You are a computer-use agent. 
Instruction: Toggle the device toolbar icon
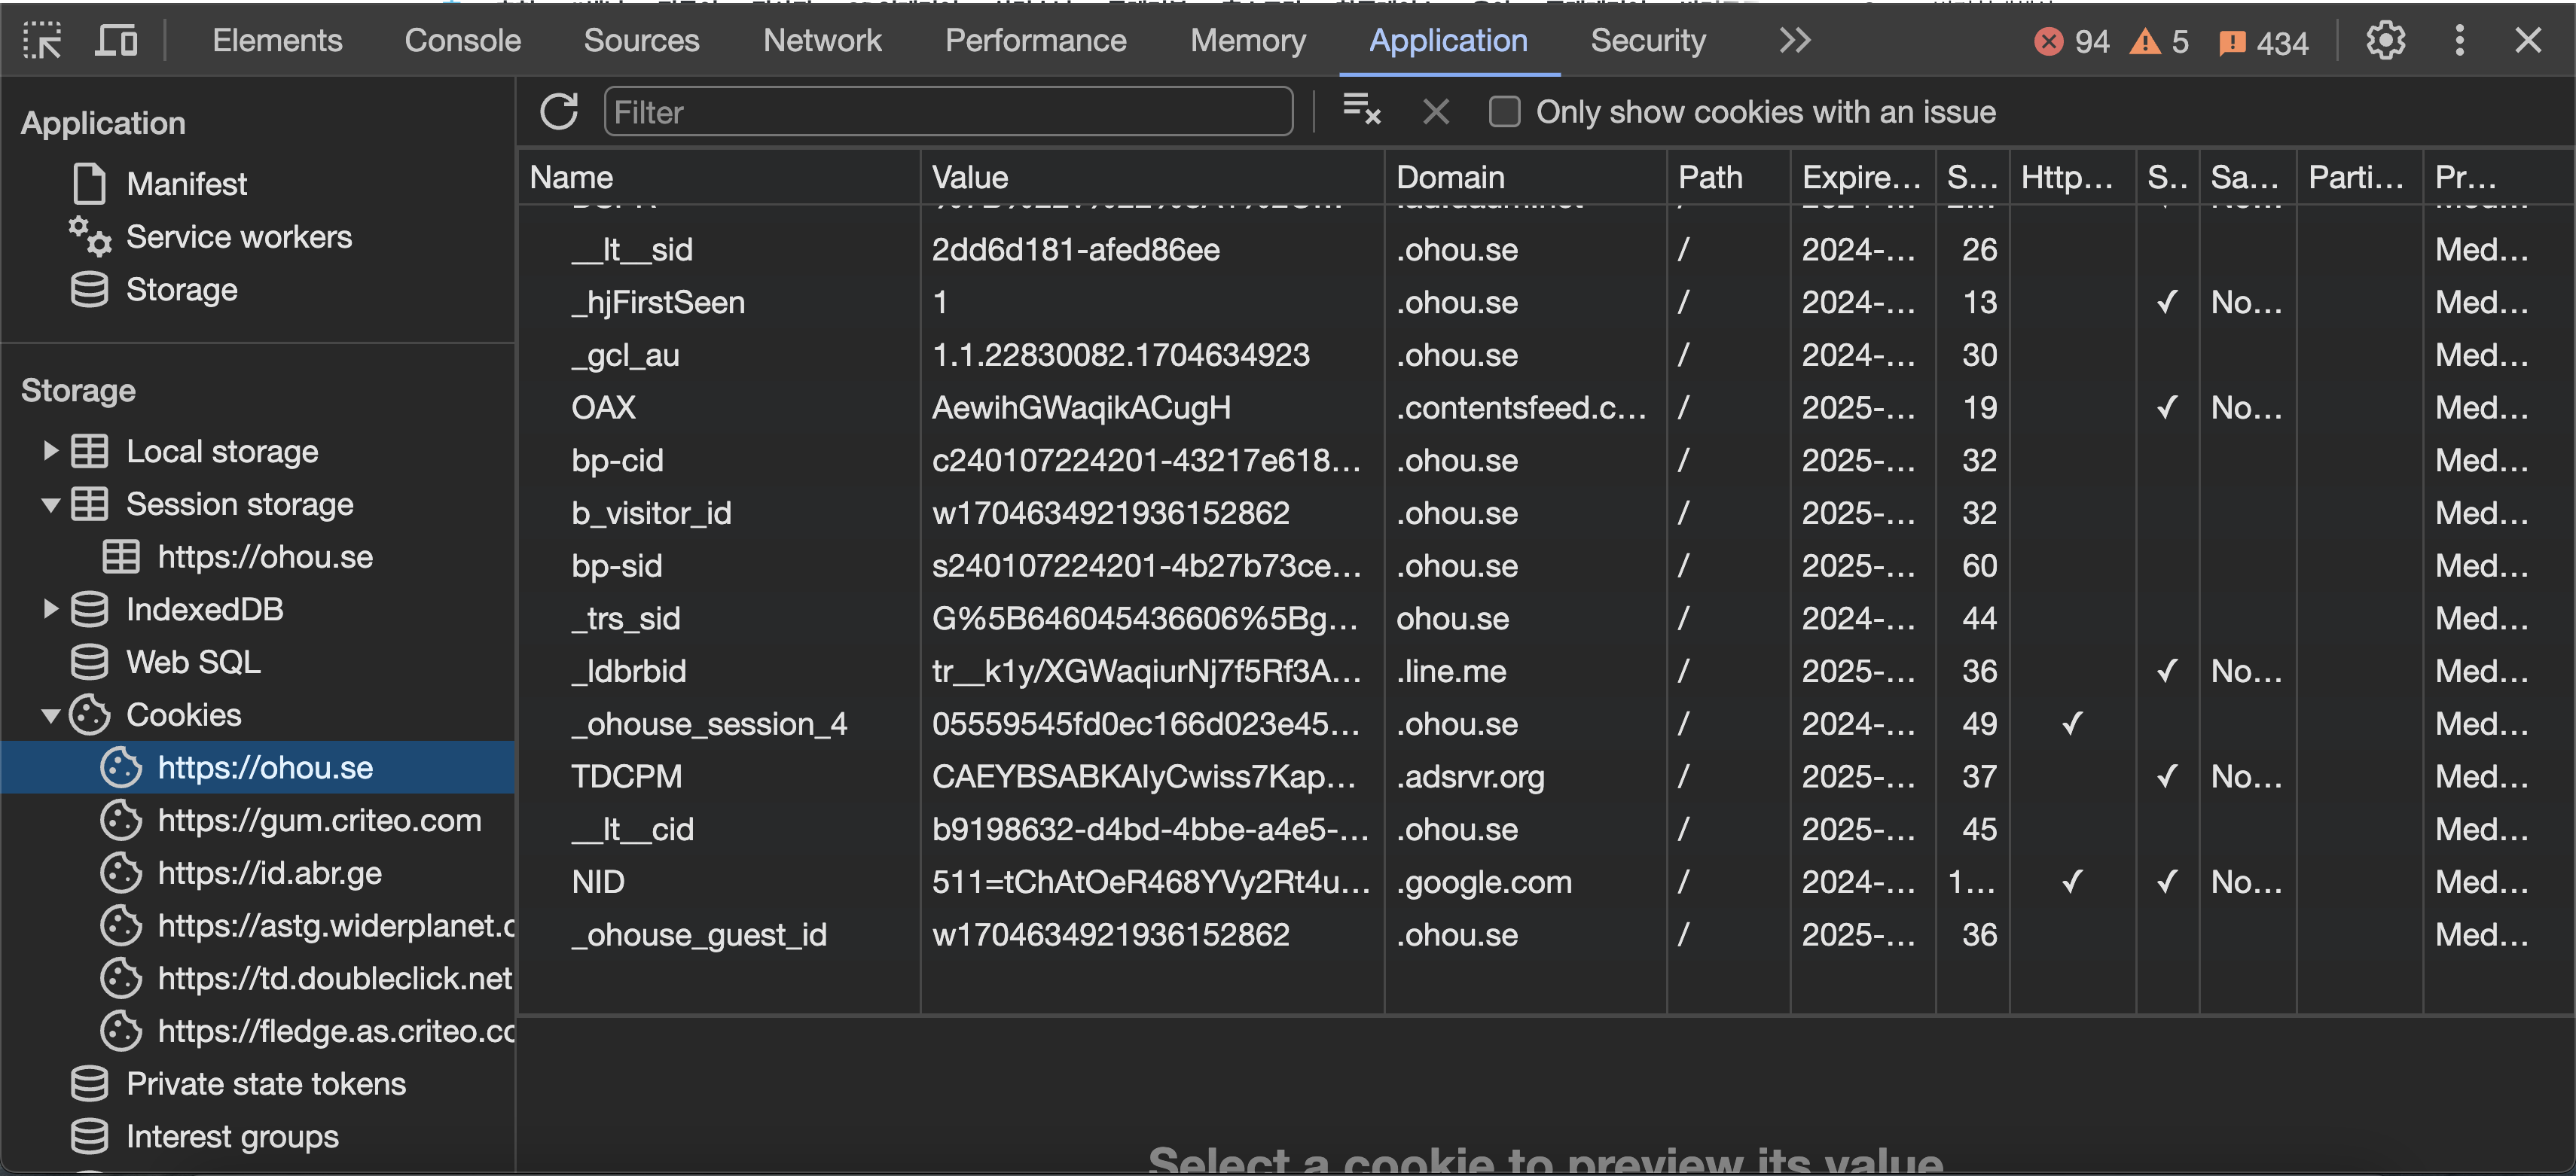(116, 41)
